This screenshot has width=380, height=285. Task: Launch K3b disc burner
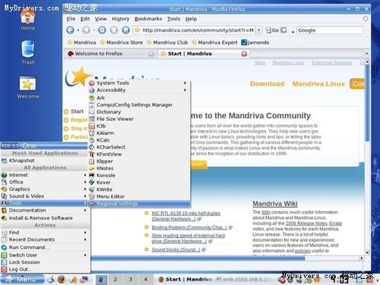pos(139,126)
